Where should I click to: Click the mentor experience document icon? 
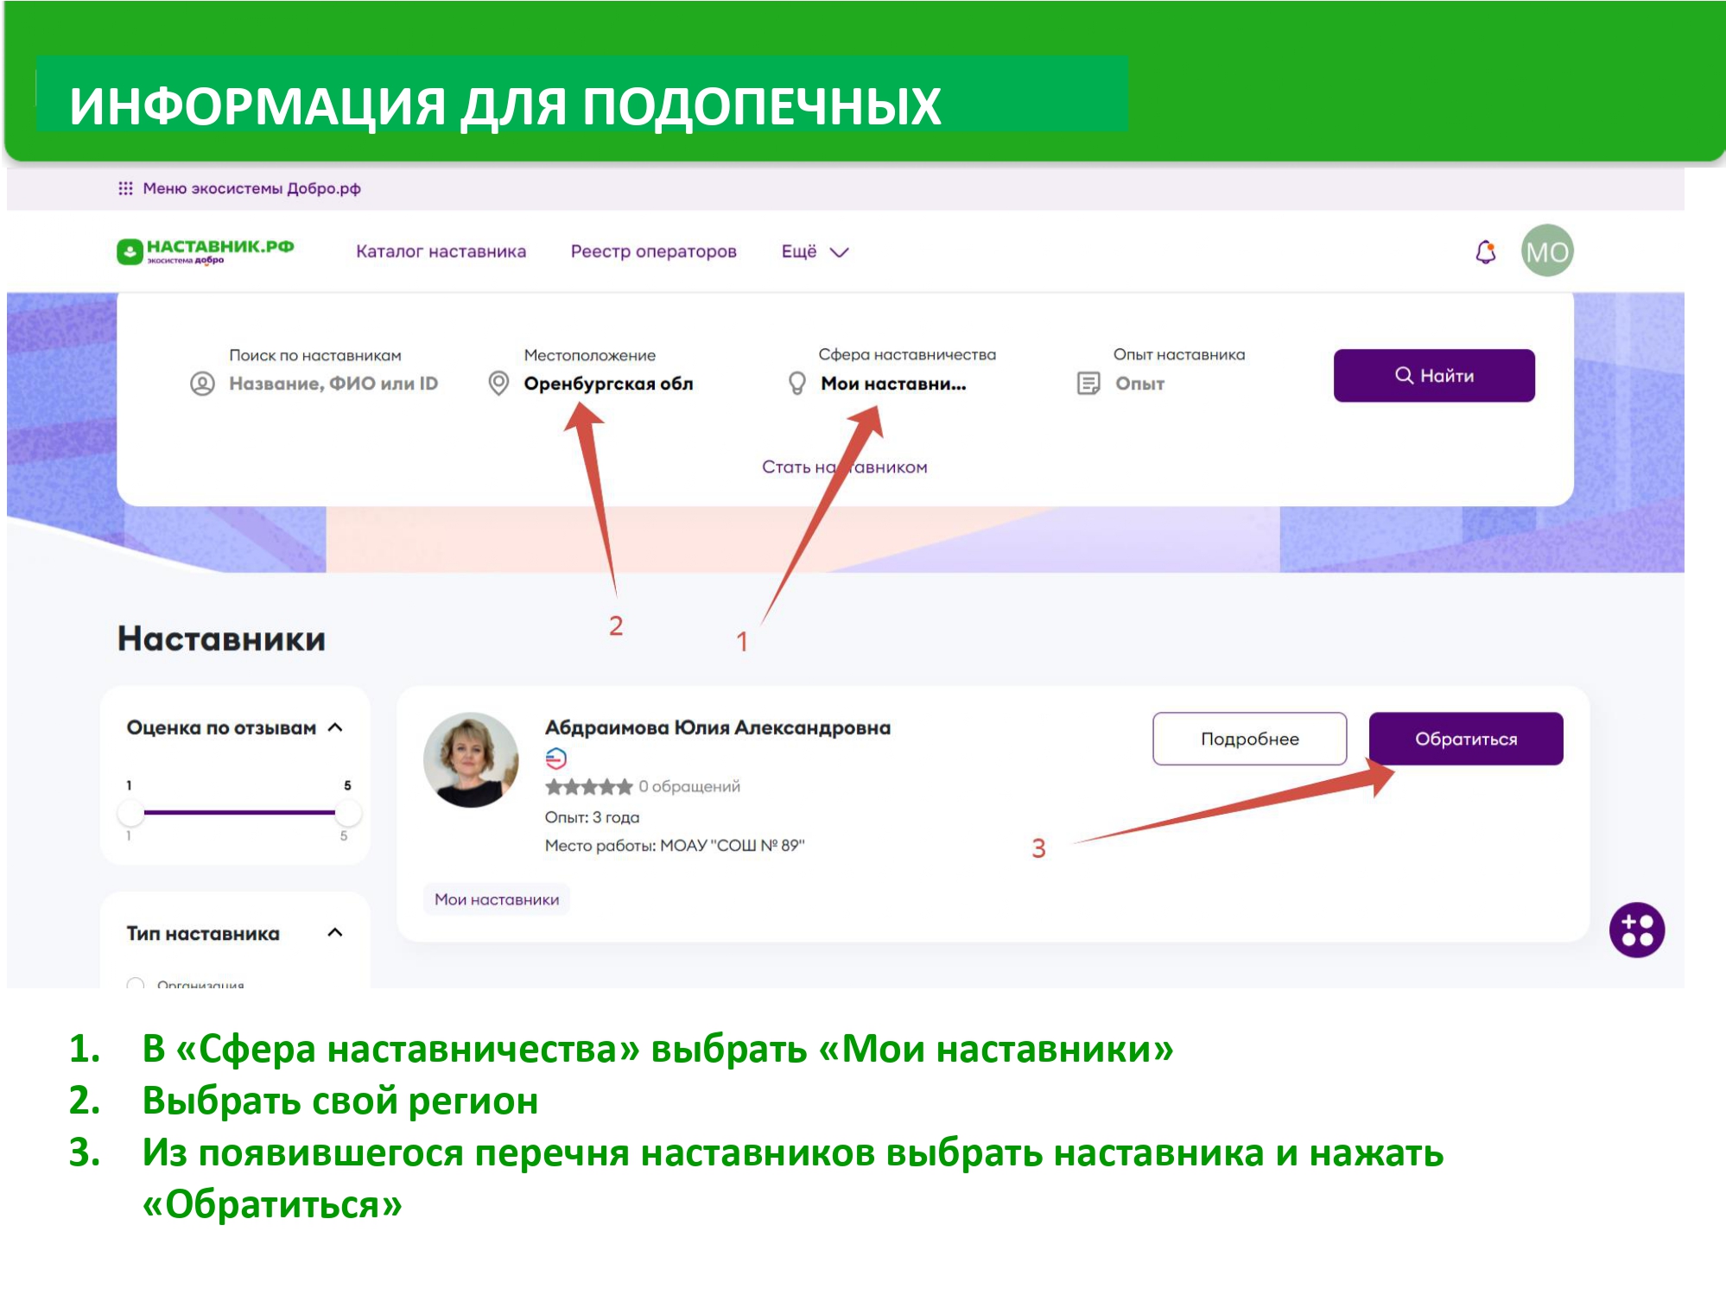(1088, 383)
